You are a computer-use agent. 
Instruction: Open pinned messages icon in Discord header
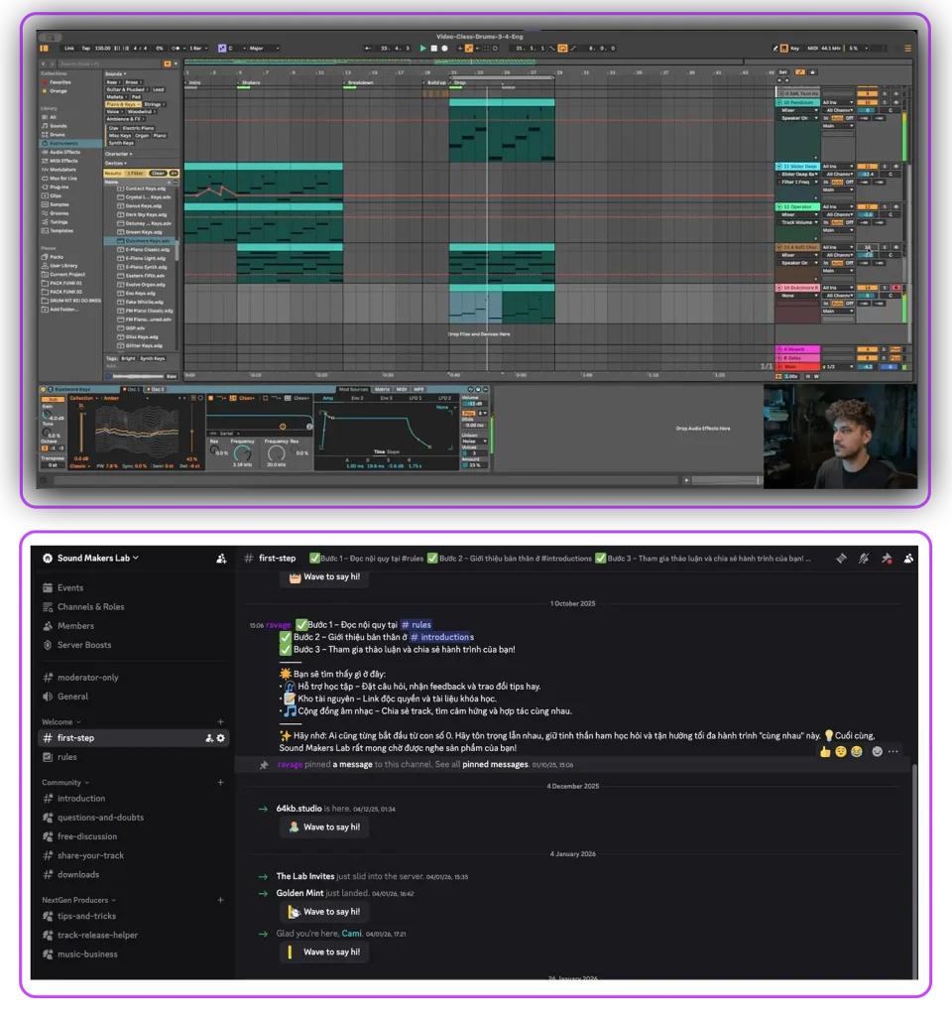click(x=887, y=558)
